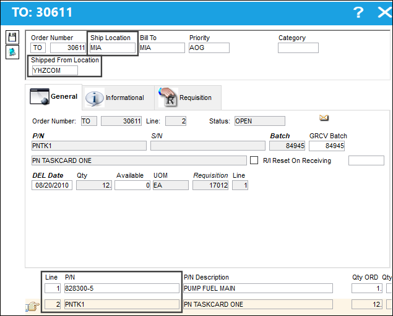Click the description field in General tab
The width and height of the screenshot is (393, 316).
tap(139, 160)
